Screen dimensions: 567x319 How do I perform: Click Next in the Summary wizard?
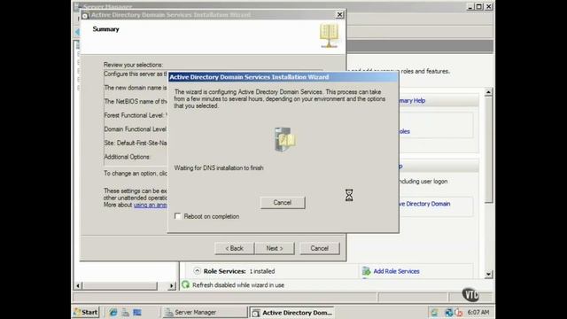(x=275, y=248)
